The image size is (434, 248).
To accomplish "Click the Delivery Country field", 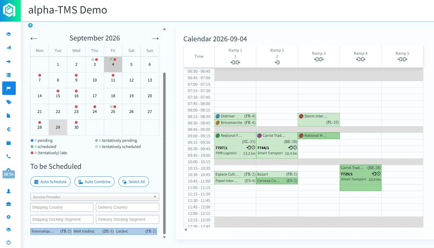I will pyautogui.click(x=127, y=207).
